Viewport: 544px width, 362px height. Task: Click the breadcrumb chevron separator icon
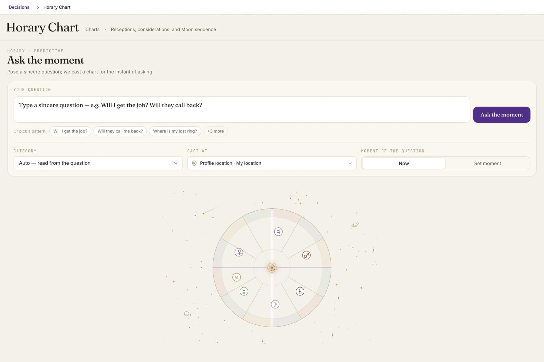pyautogui.click(x=38, y=7)
